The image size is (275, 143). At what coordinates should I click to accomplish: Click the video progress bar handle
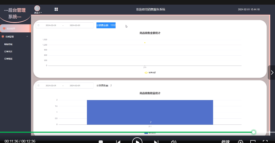[x=254, y=132]
